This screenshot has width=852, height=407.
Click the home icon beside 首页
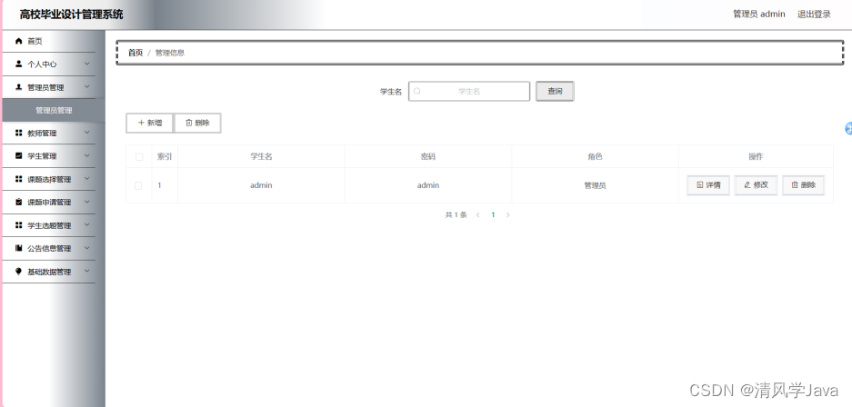click(x=19, y=41)
